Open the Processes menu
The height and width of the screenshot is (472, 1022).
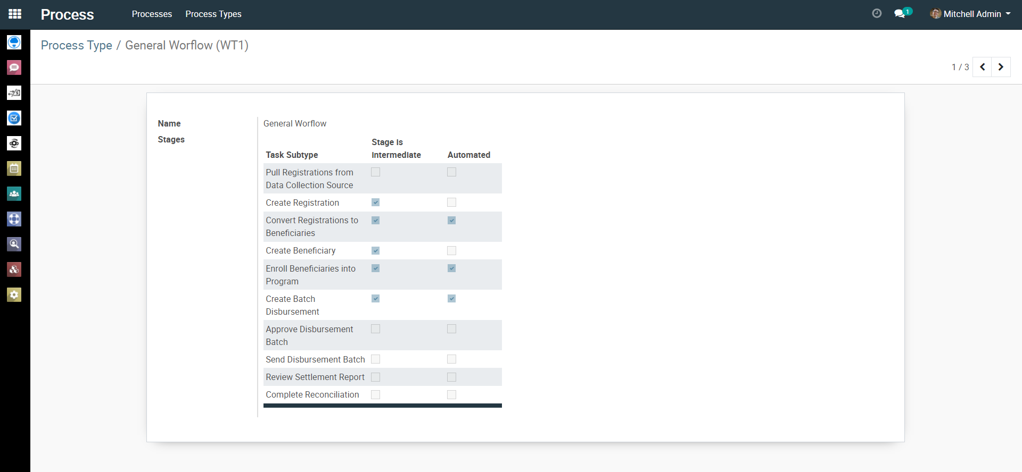(152, 14)
